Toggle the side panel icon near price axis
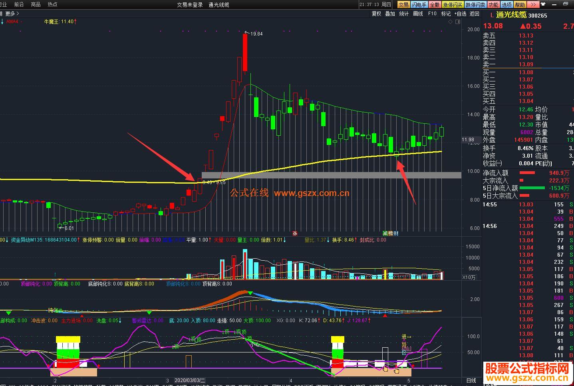The image size is (574, 386). pyautogui.click(x=458, y=22)
